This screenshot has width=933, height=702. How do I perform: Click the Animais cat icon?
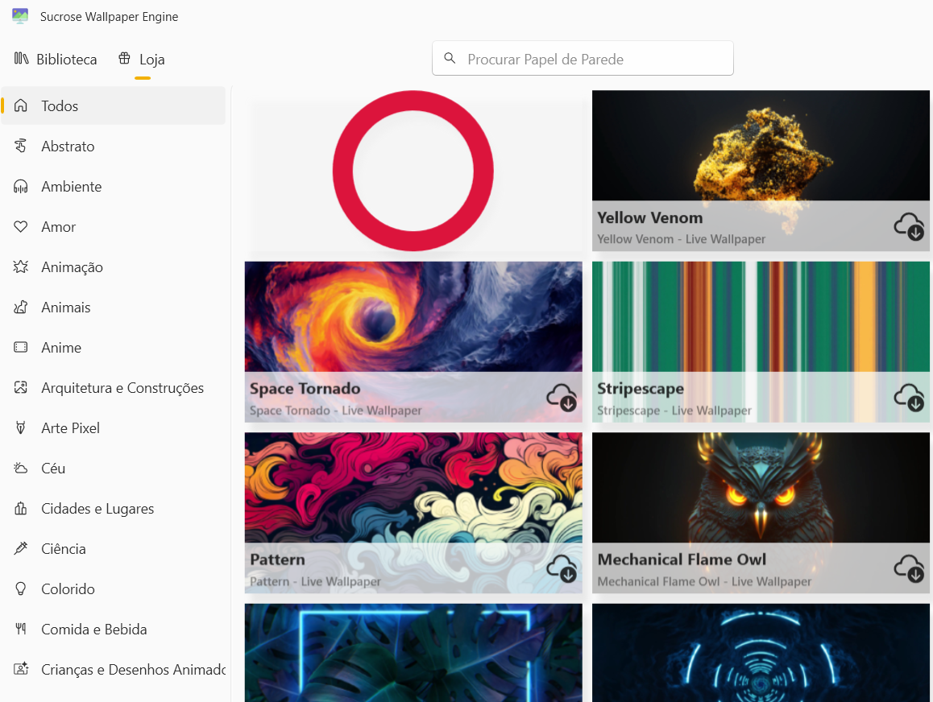[21, 307]
